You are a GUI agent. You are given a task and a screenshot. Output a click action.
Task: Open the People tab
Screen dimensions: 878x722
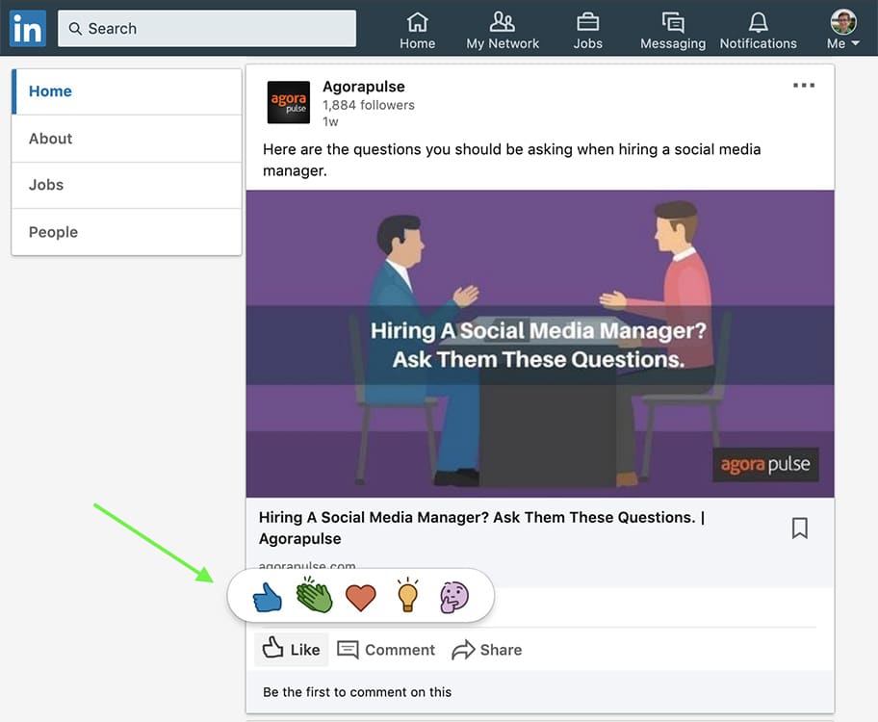(x=126, y=232)
